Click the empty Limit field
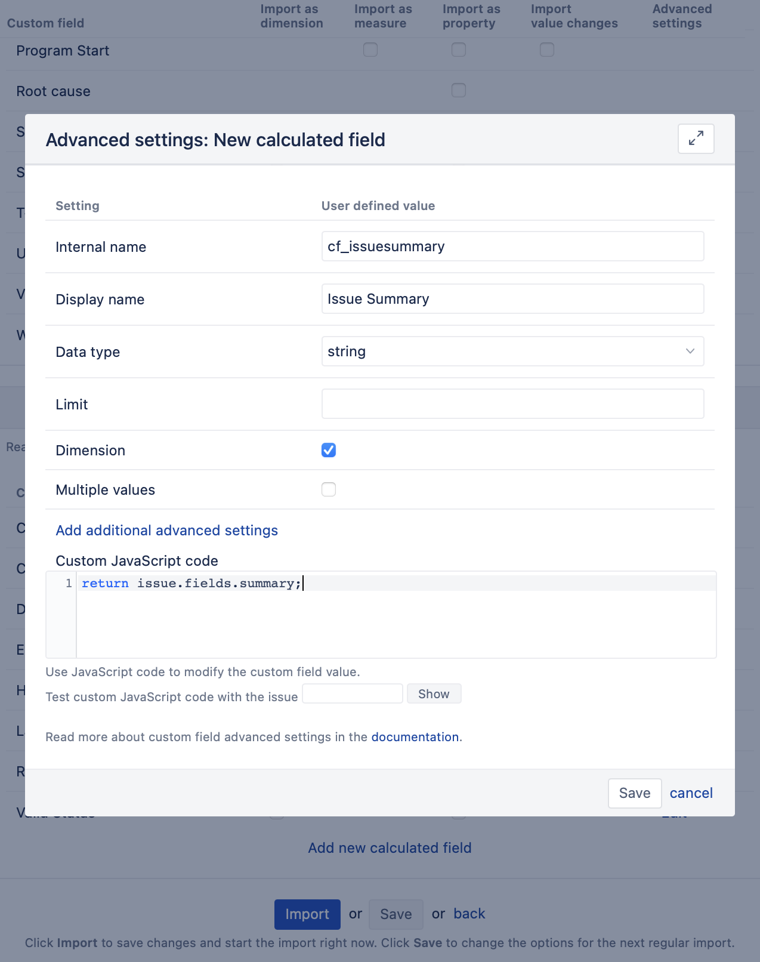 512,403
